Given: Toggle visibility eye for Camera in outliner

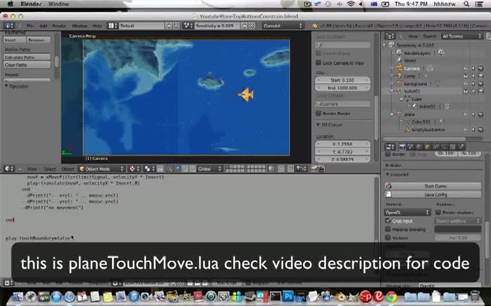Looking at the screenshot, I should click(x=465, y=68).
